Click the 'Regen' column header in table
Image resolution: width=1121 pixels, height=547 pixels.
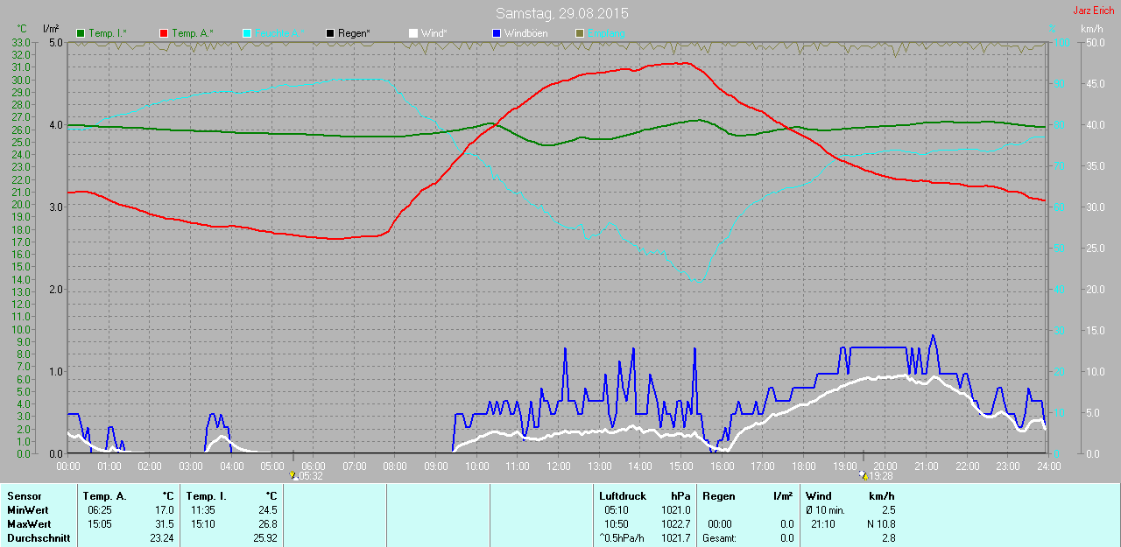coord(719,496)
